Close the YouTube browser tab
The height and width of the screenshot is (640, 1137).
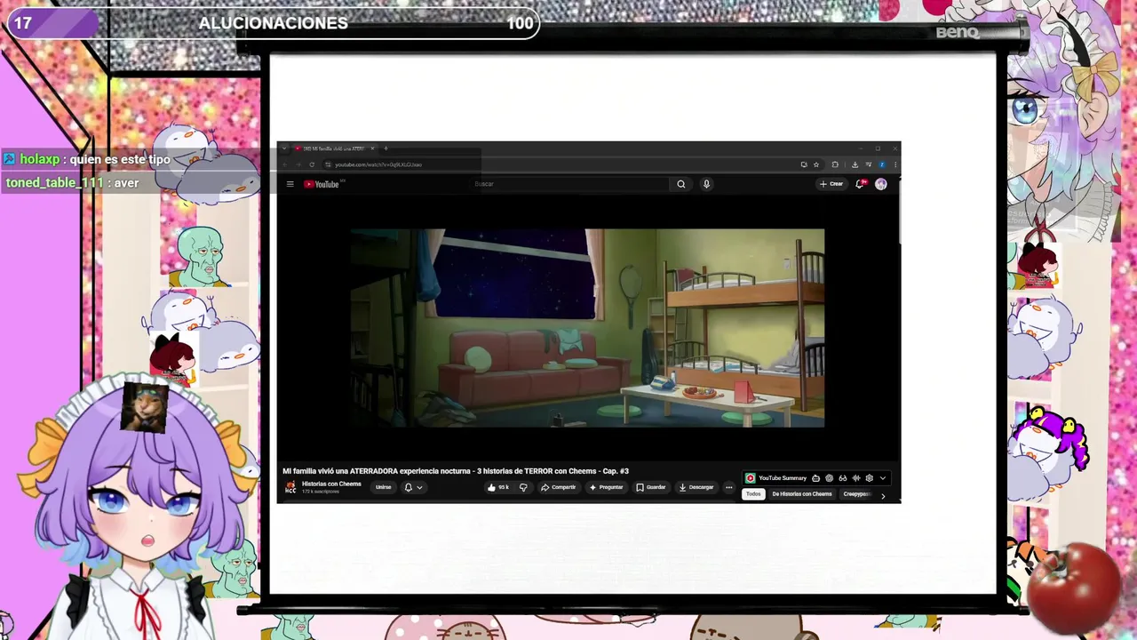click(x=372, y=148)
